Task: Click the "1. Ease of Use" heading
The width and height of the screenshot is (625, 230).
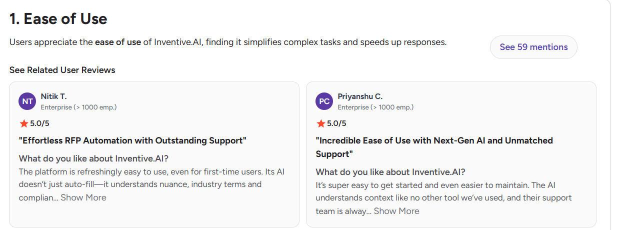Action: (58, 19)
